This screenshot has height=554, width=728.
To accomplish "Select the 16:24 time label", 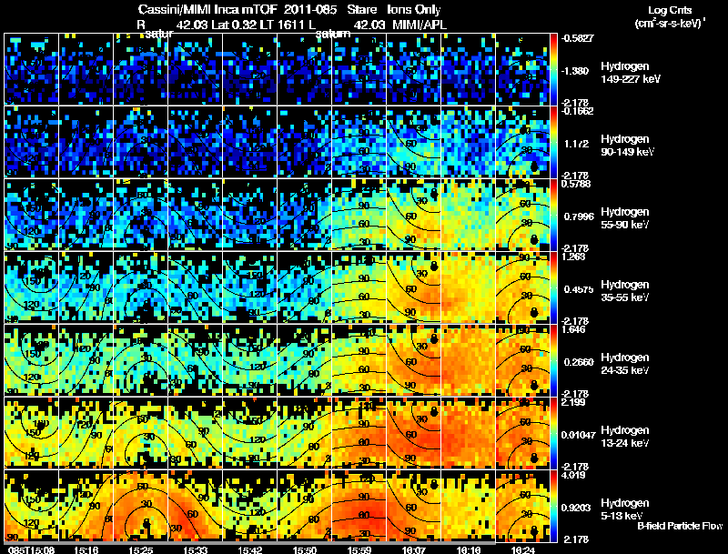I will coord(522,549).
